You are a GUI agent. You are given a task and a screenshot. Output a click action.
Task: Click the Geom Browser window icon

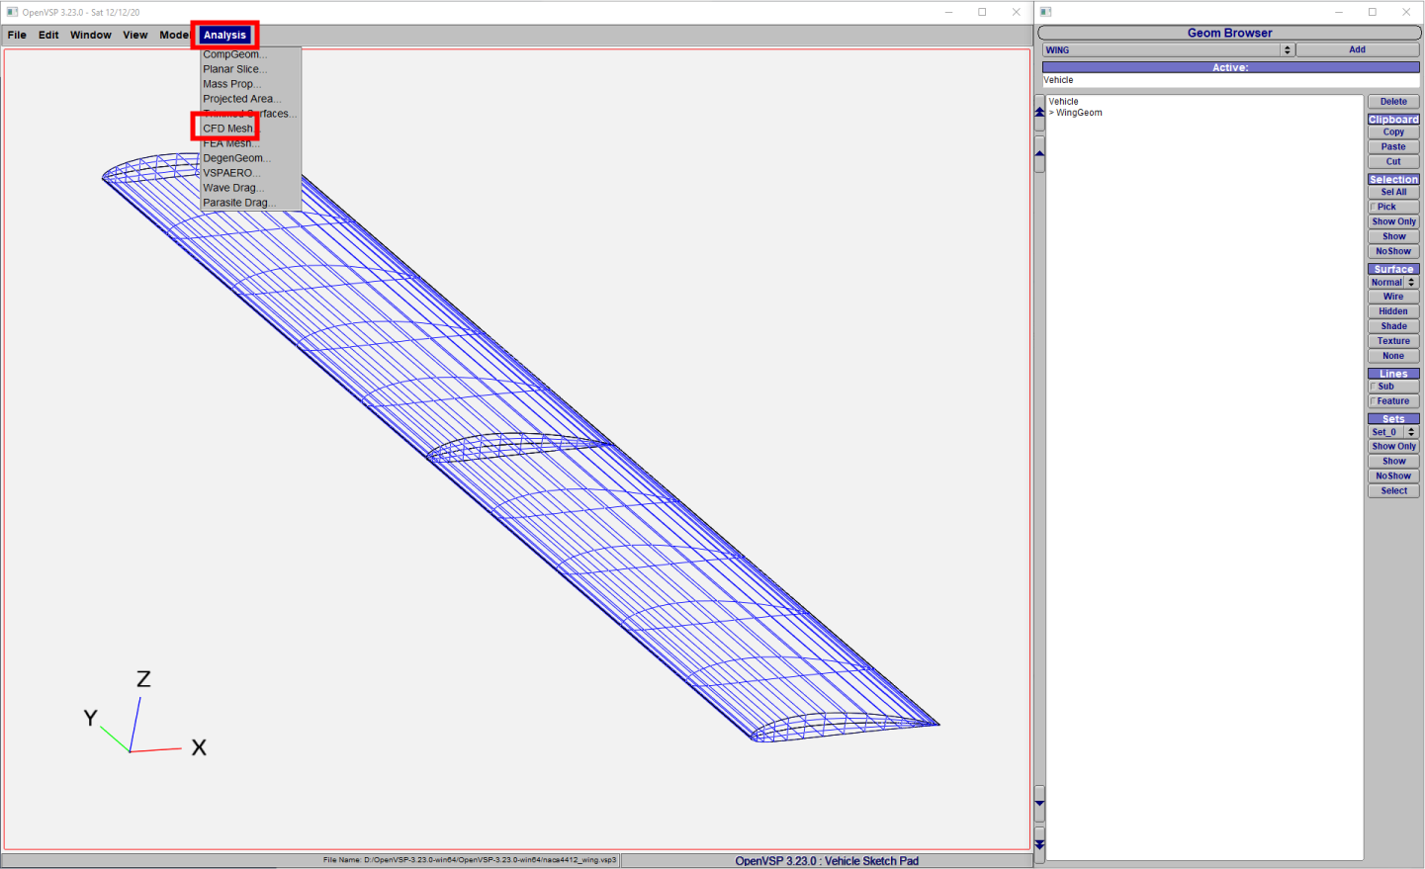point(1046,12)
